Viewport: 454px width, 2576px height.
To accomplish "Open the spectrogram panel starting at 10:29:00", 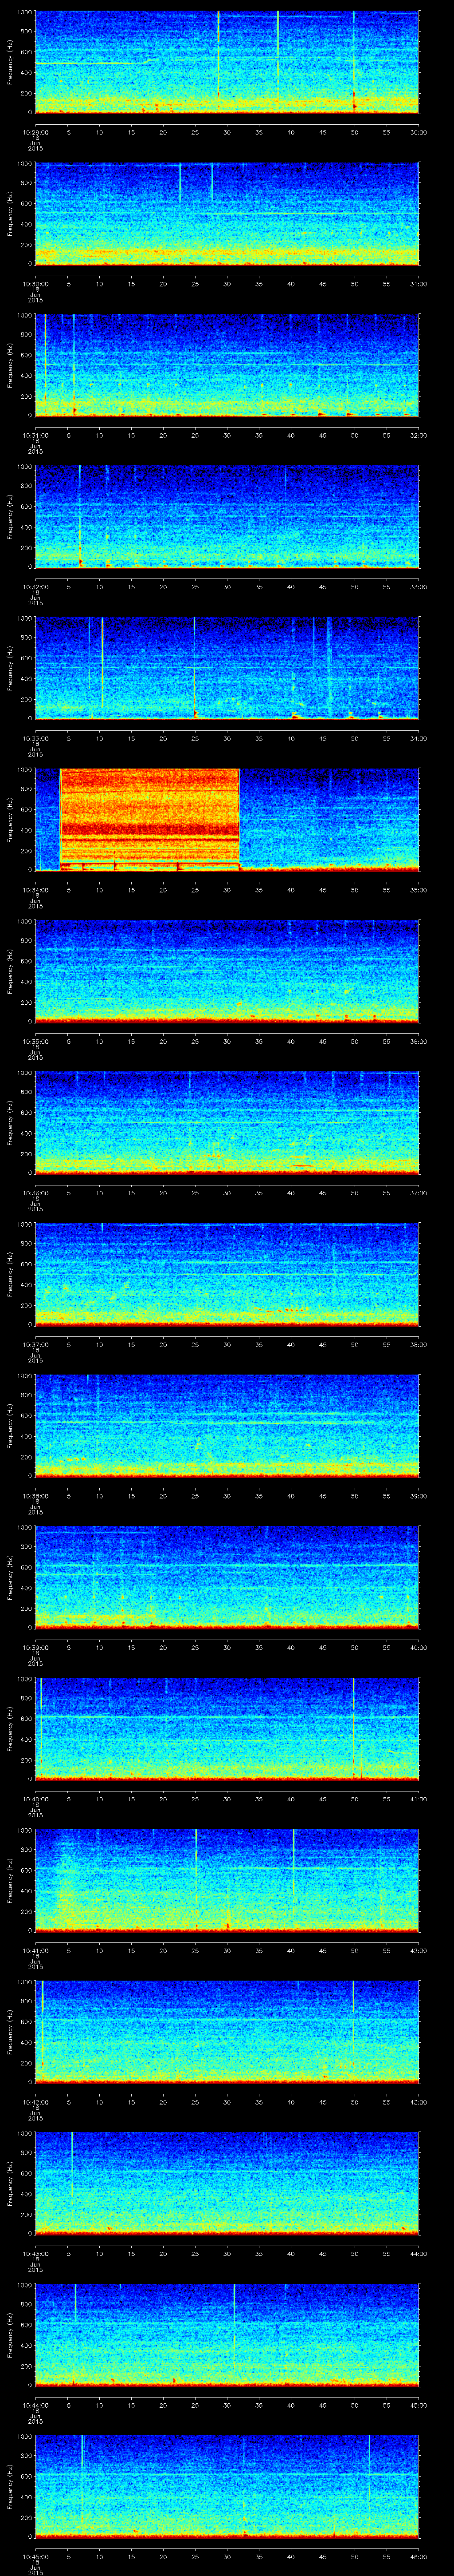I will (x=227, y=62).
